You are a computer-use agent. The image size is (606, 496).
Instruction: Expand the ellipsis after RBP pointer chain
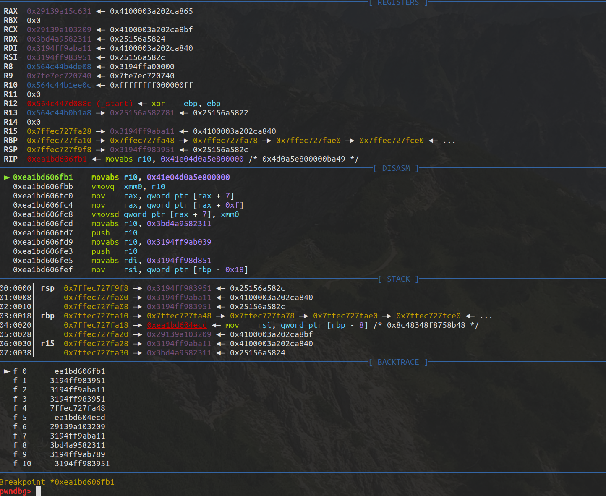tap(449, 141)
